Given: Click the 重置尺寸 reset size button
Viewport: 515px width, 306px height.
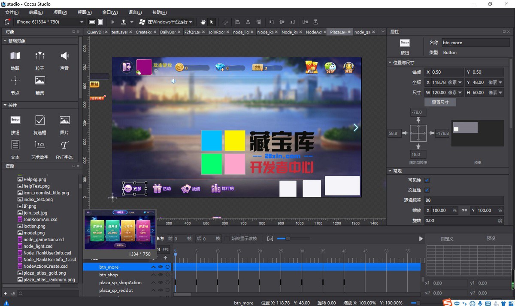Looking at the screenshot, I should 440,103.
